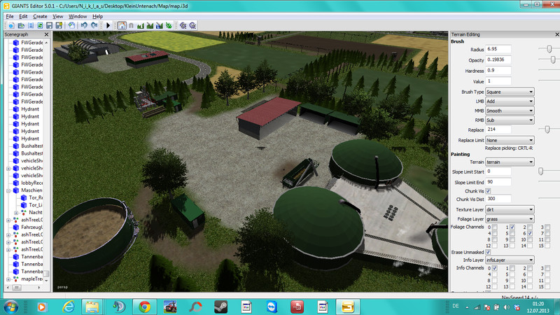Open the File menu
The image size is (560, 315).
(x=10, y=16)
